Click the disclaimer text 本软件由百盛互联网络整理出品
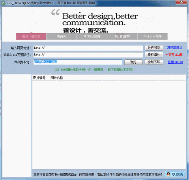This screenshot has height=180, width=189. click(x=98, y=174)
